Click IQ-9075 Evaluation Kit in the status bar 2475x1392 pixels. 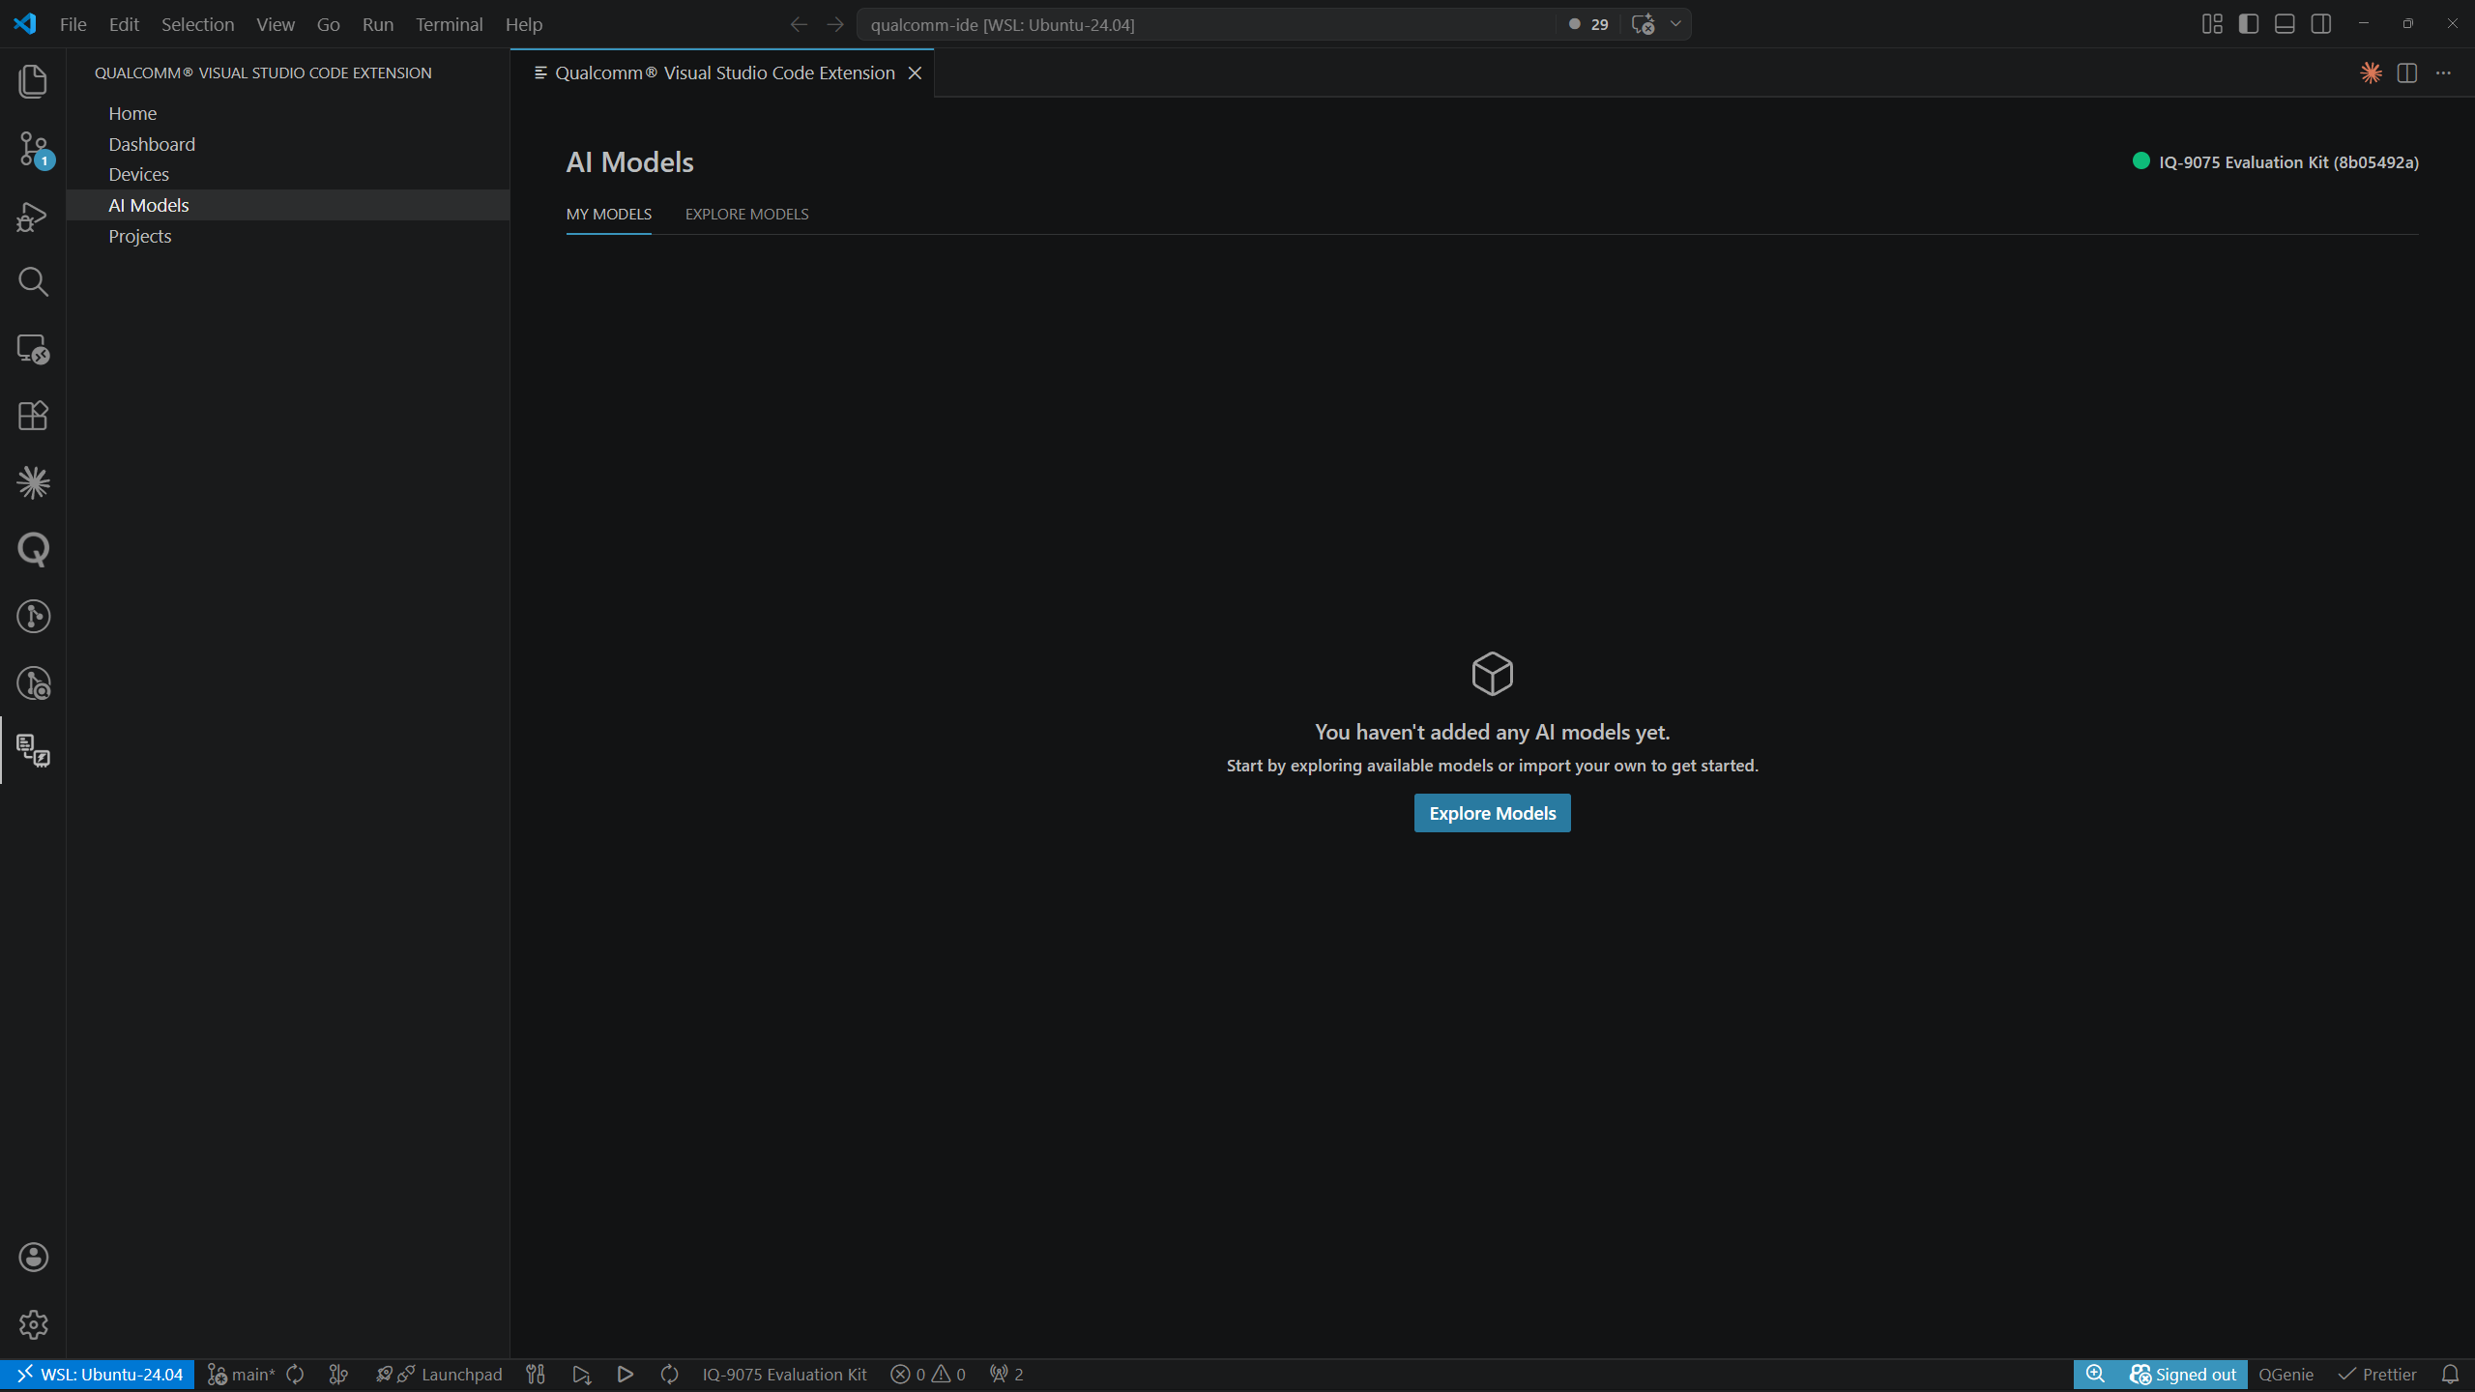point(785,1375)
